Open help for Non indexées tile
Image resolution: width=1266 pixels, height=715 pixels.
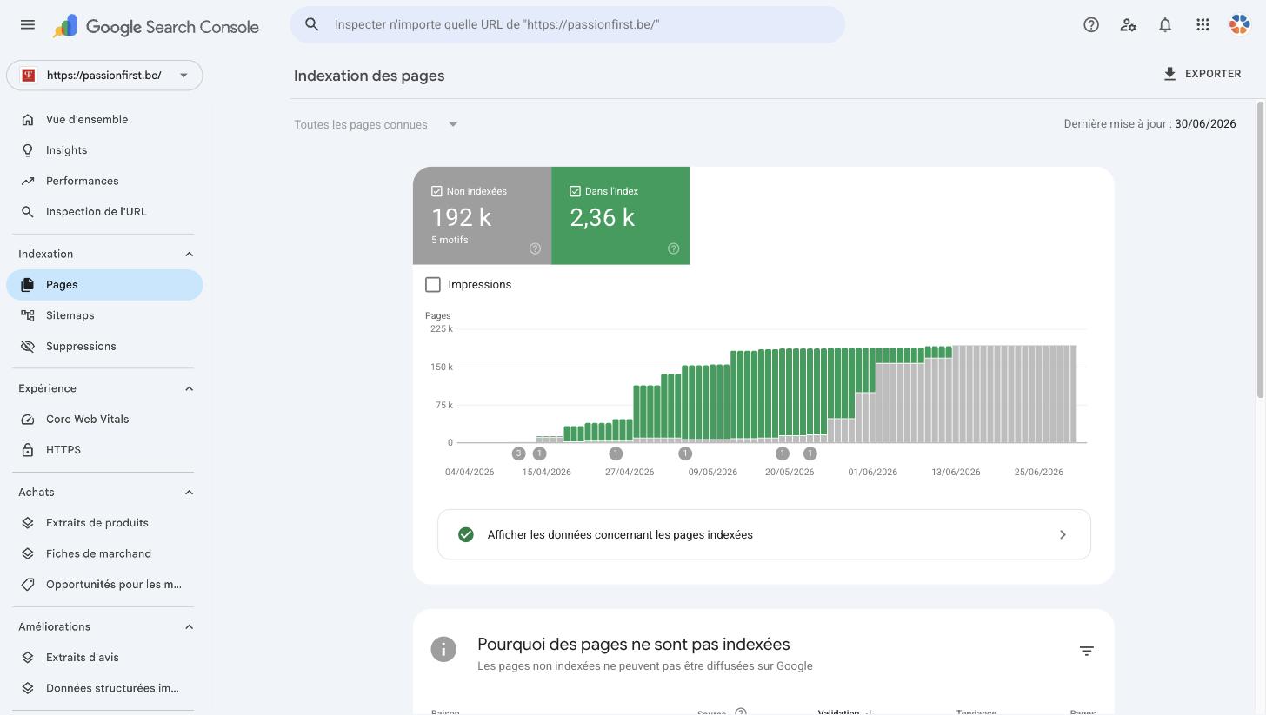pyautogui.click(x=536, y=248)
